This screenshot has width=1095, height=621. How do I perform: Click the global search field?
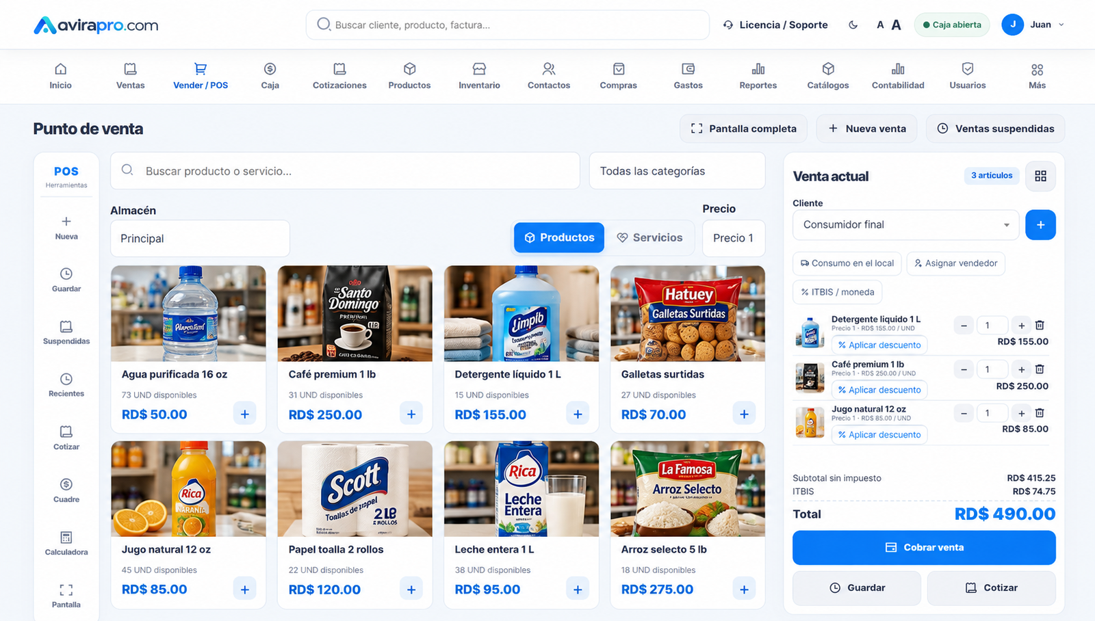(x=507, y=25)
